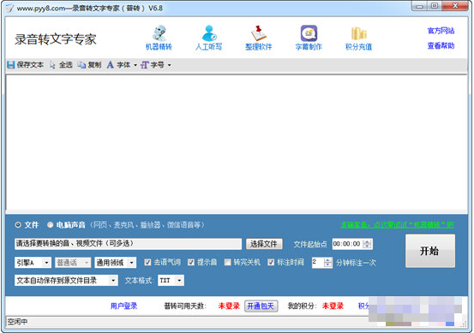Viewport: 474px width, 333px height.
Task: Click the 文件起始点 time field
Action: pos(347,244)
